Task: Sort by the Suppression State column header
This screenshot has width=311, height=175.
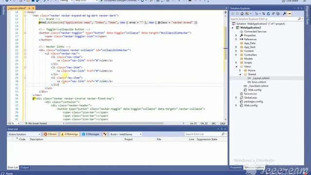Action: point(207,140)
